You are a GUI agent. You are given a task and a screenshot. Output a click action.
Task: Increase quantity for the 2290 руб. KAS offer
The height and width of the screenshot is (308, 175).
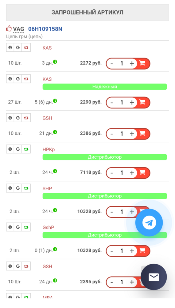[x=132, y=102]
